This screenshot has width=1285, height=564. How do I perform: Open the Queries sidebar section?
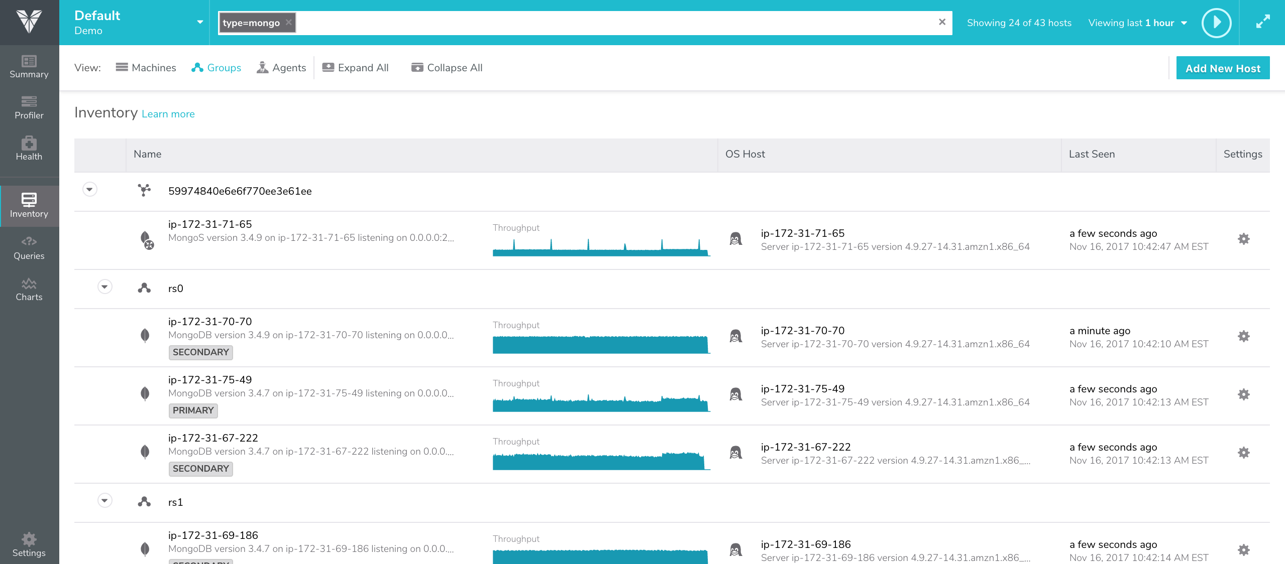click(x=29, y=248)
